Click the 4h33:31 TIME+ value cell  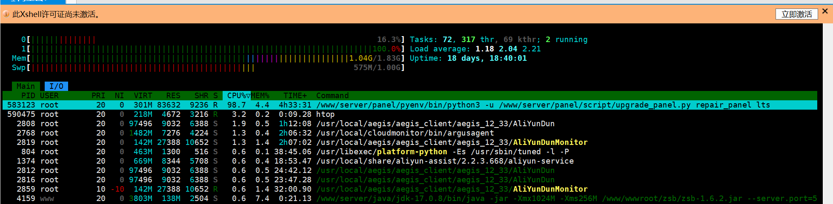(x=295, y=105)
